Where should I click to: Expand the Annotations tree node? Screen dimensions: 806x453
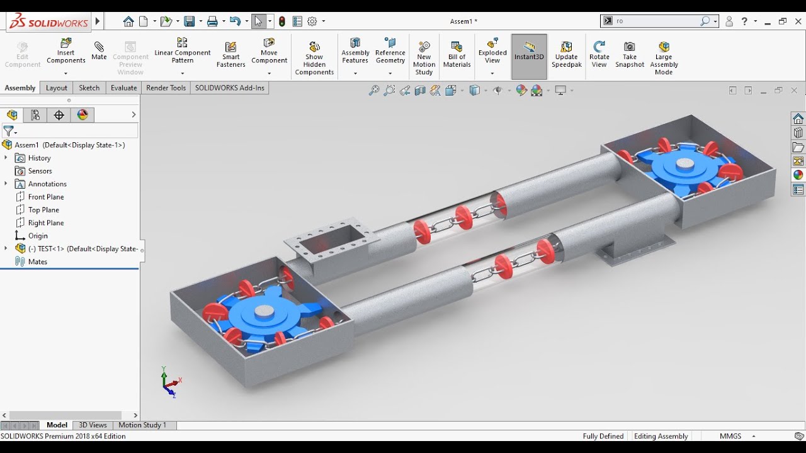click(6, 184)
